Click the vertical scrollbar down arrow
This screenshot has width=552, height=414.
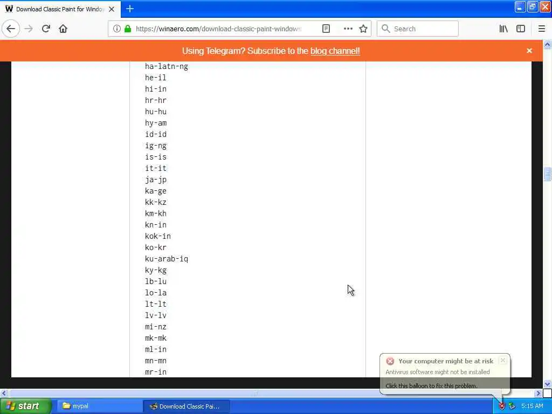[x=547, y=384]
